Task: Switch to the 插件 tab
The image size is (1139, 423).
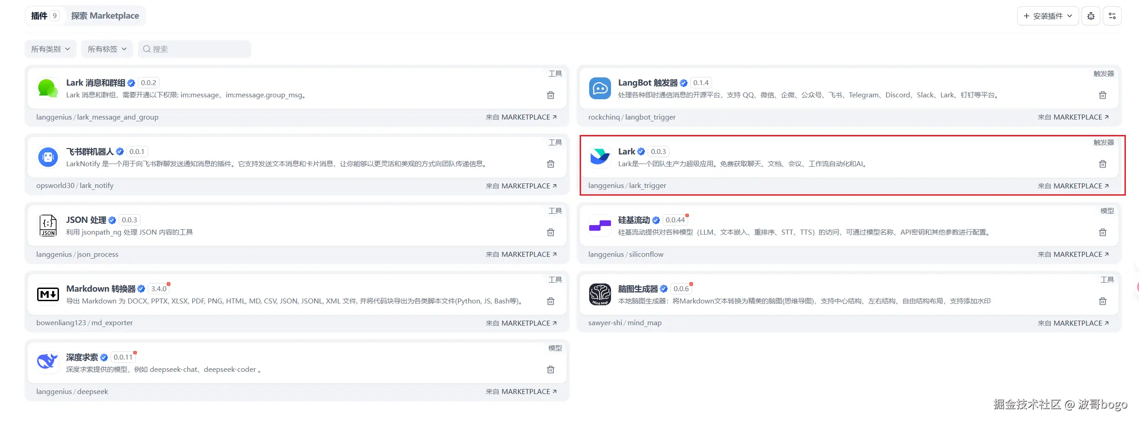Action: 45,16
